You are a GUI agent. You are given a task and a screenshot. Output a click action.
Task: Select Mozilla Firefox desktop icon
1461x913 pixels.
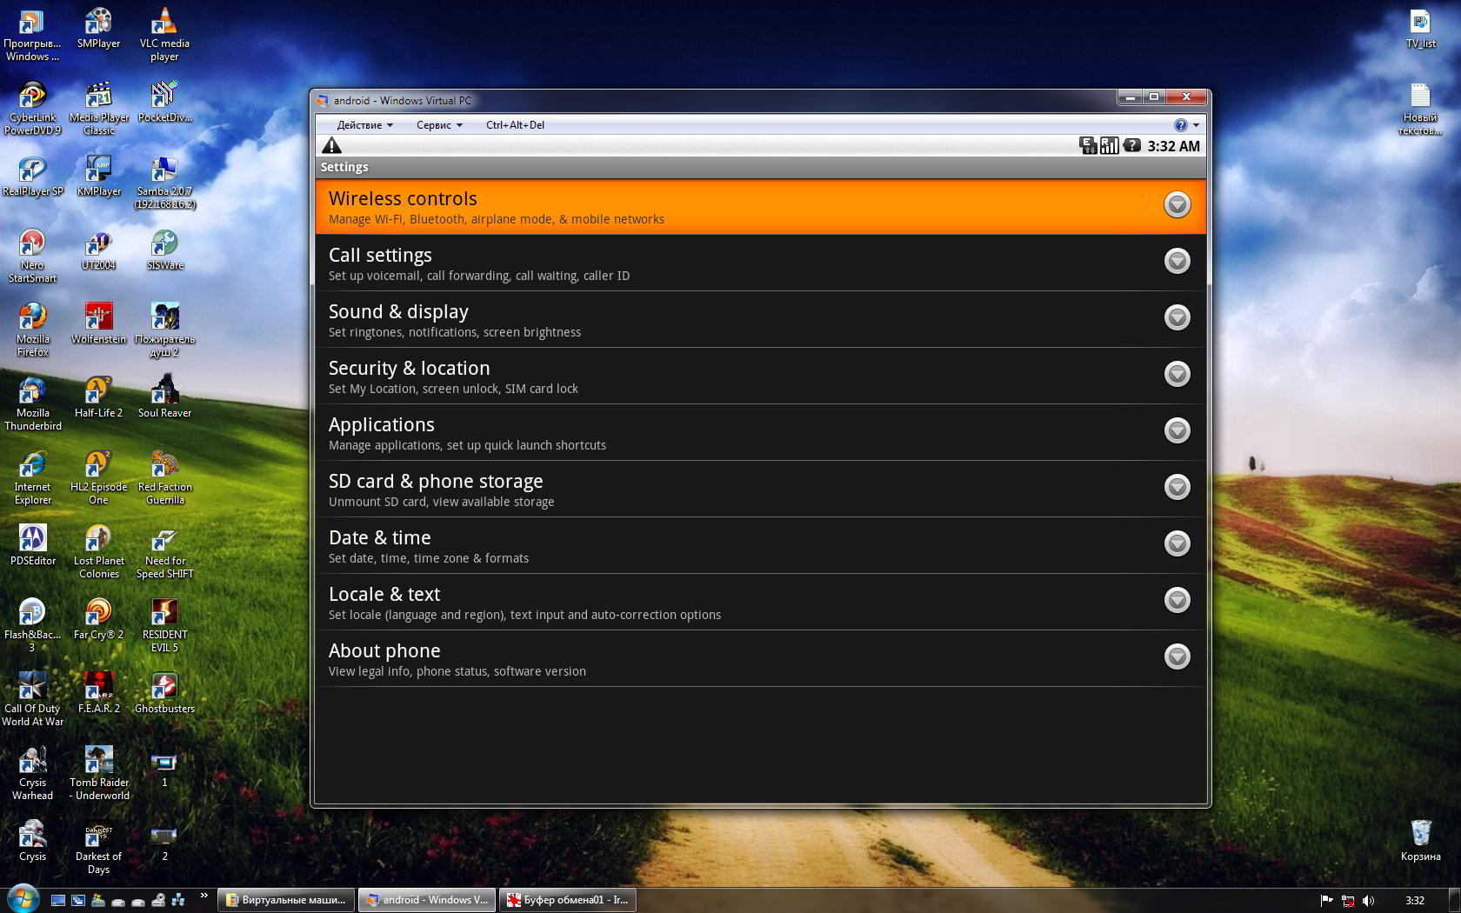click(x=32, y=330)
